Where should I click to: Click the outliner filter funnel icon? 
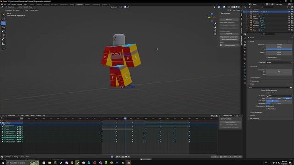(x=288, y=7)
